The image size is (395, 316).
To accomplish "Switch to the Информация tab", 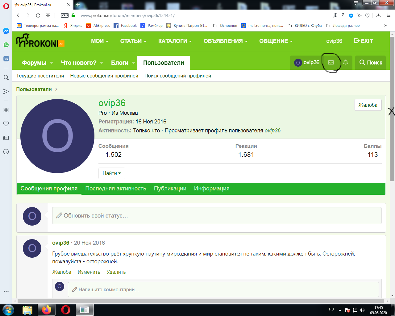I will pyautogui.click(x=212, y=188).
